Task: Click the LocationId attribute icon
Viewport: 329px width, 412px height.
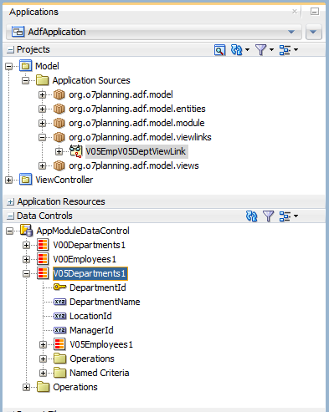Action: point(59,316)
